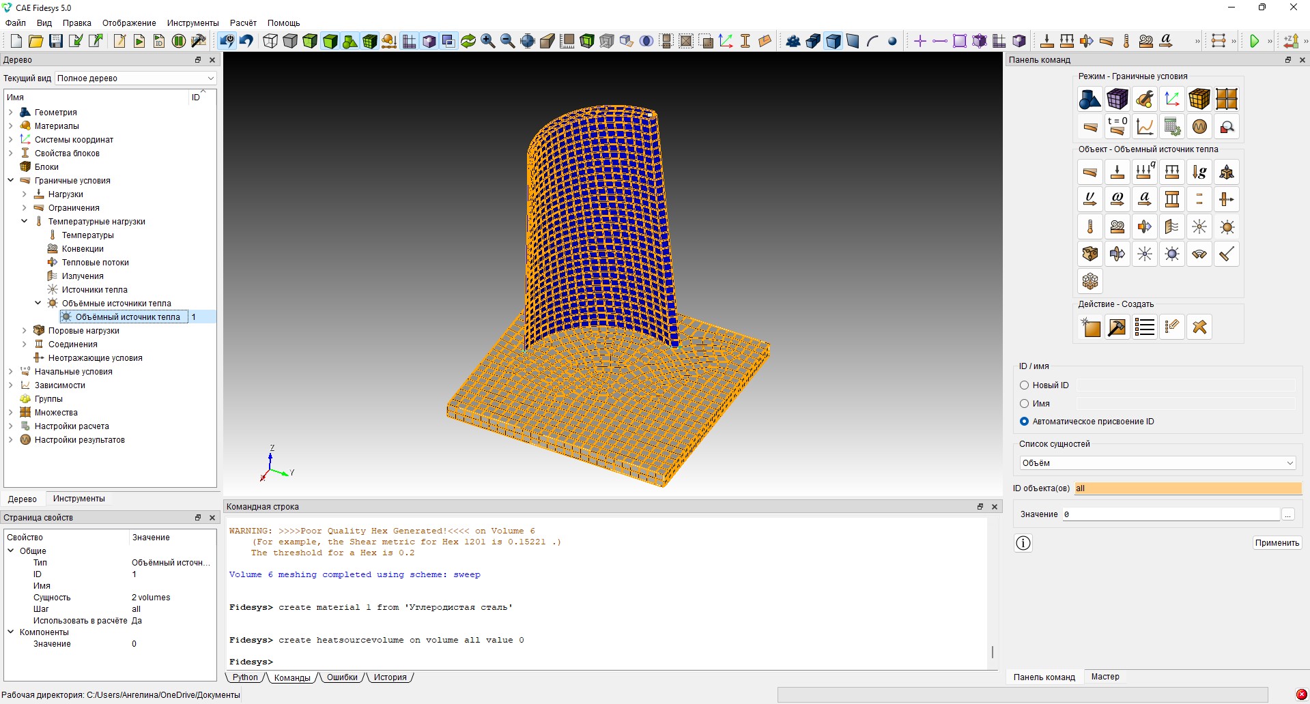Select the Новый ID radio button

[1024, 385]
